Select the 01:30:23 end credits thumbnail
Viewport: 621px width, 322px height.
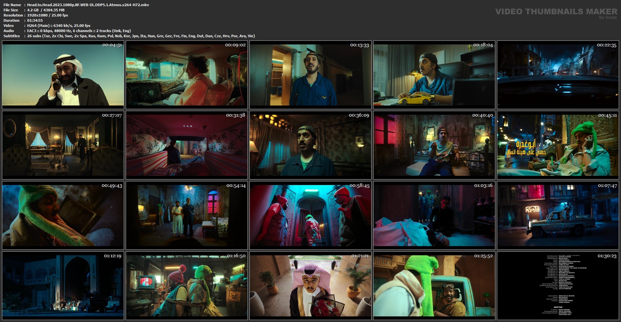click(558, 286)
